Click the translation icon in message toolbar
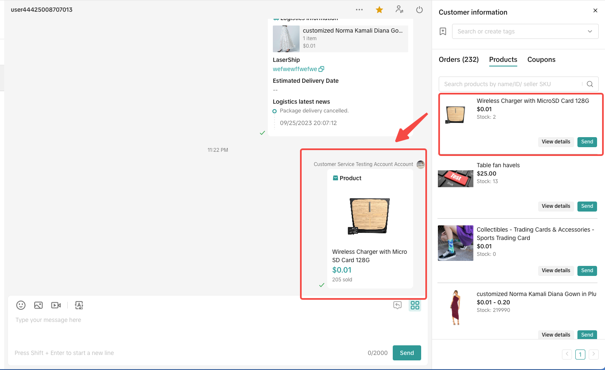605x370 pixels. (x=79, y=305)
